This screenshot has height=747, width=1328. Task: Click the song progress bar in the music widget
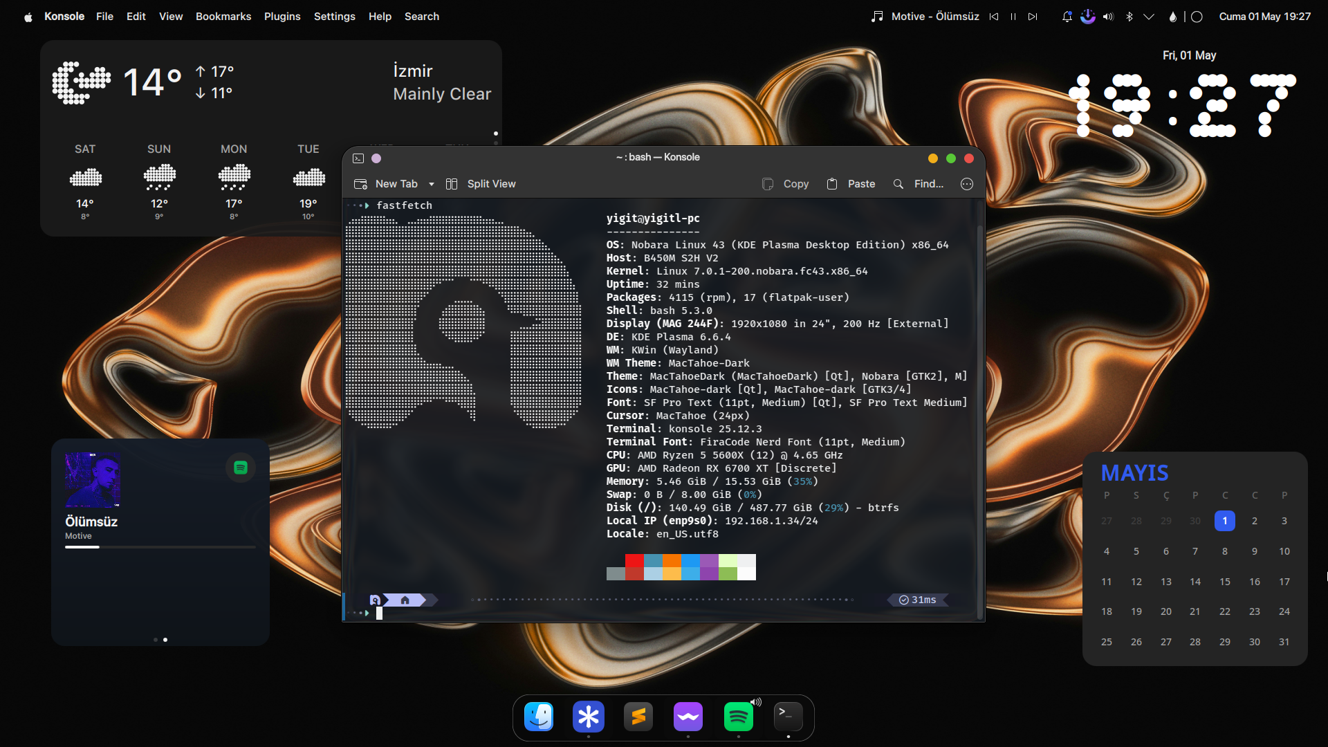[x=160, y=547]
